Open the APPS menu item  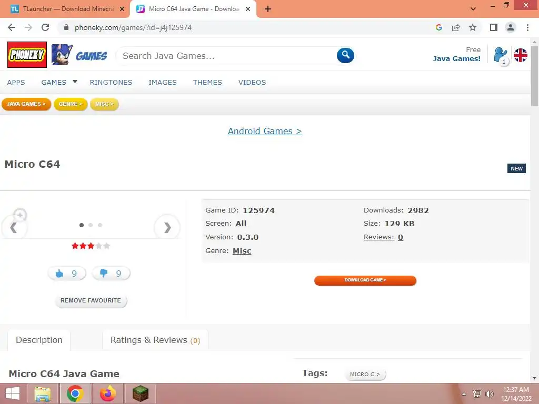(x=16, y=83)
